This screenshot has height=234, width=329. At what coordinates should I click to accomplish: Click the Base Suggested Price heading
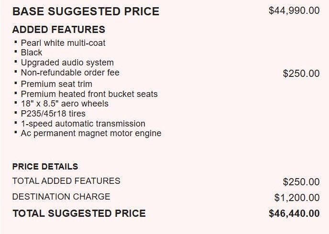click(86, 11)
